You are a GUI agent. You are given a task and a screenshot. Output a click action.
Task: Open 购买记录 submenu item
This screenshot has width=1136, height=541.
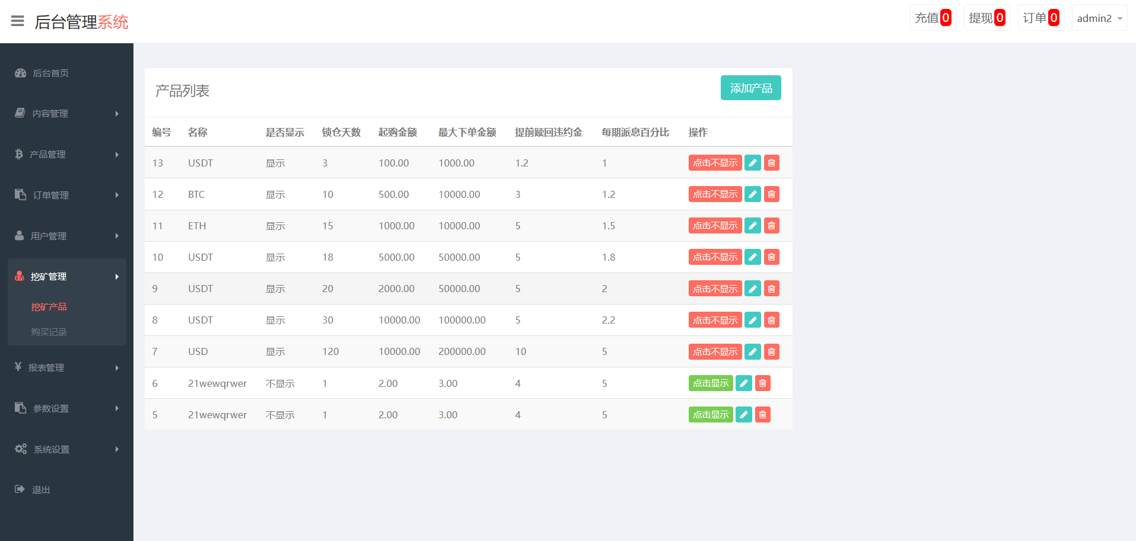[49, 332]
